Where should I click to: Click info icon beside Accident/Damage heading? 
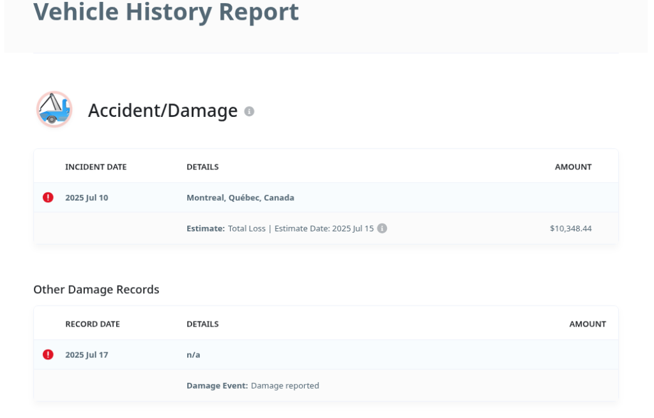[x=249, y=111]
